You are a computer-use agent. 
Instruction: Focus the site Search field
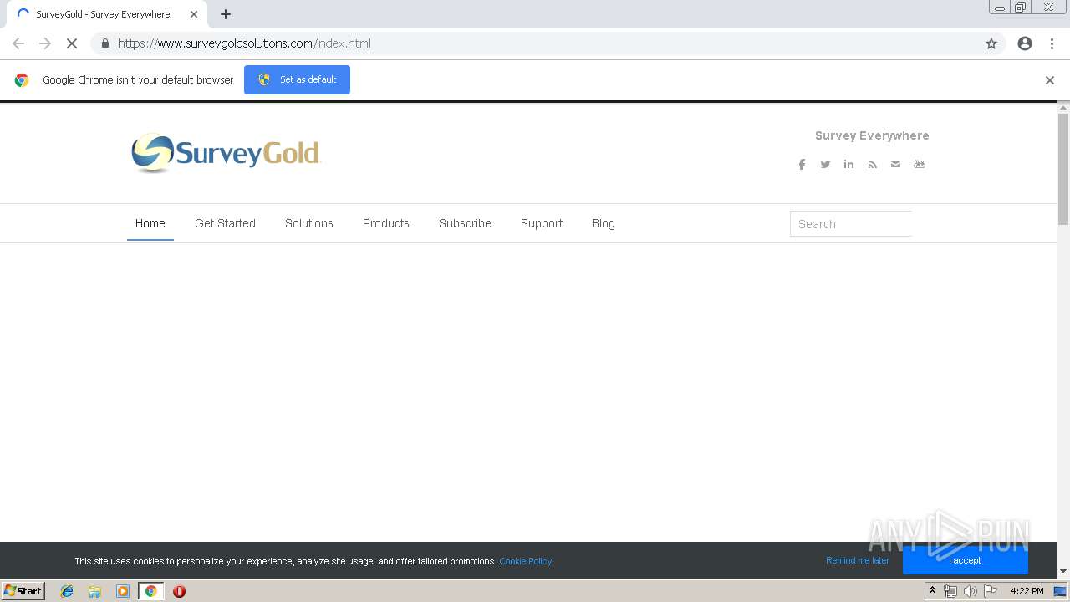point(851,224)
